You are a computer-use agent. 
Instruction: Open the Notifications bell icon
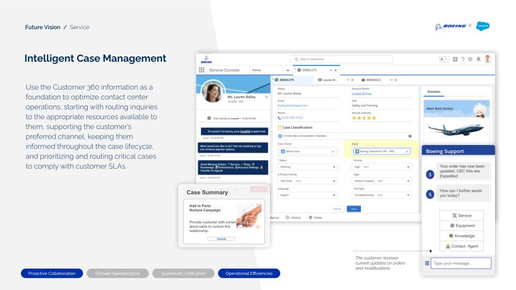[478, 59]
